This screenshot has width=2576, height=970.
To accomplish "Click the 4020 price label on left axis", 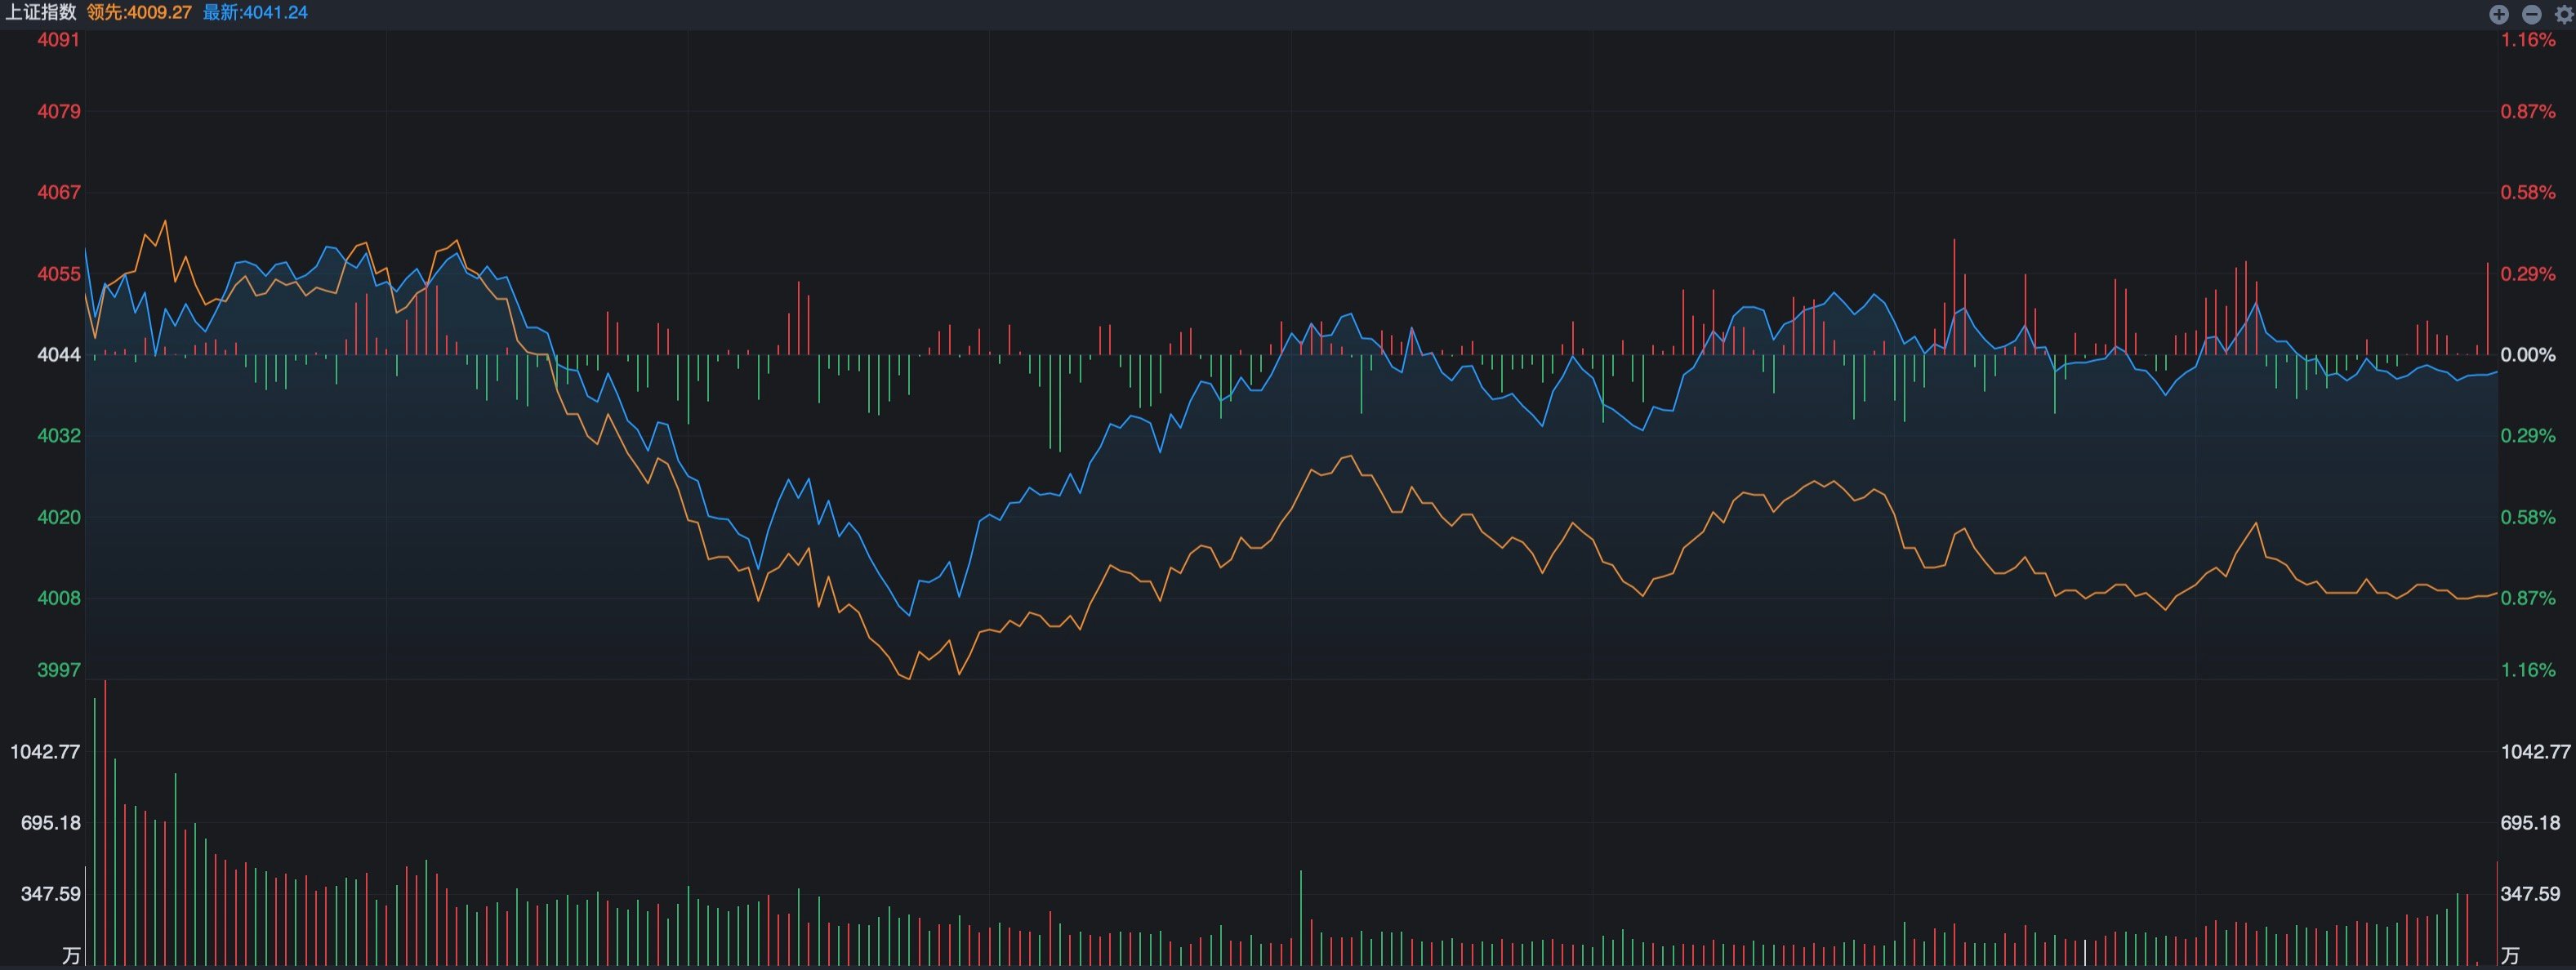I will [59, 517].
